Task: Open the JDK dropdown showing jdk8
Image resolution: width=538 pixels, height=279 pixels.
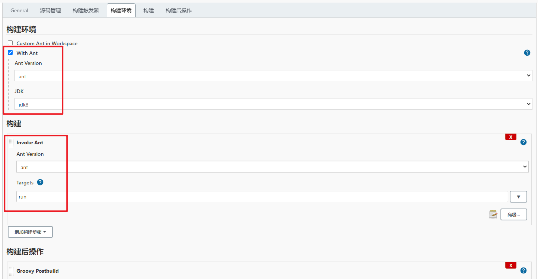Action: (273, 104)
